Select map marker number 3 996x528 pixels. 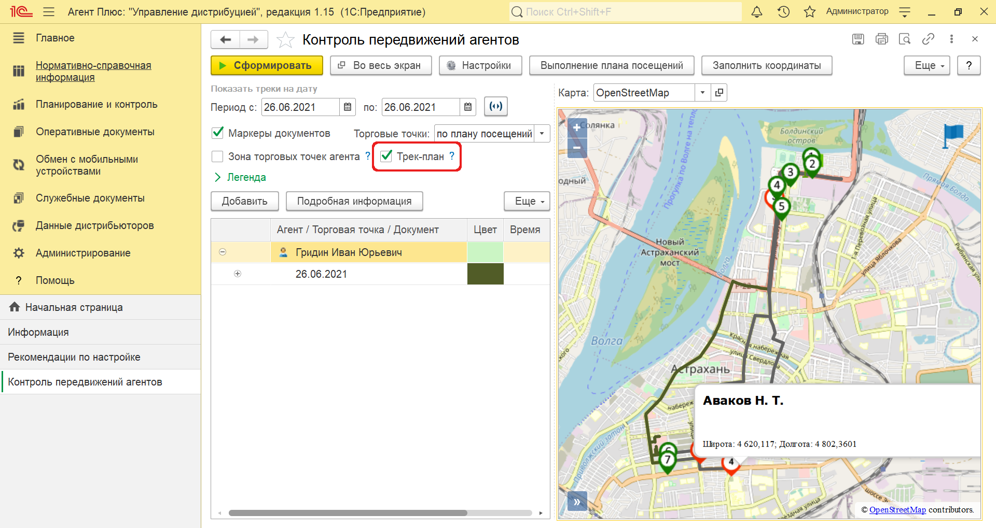click(x=790, y=173)
